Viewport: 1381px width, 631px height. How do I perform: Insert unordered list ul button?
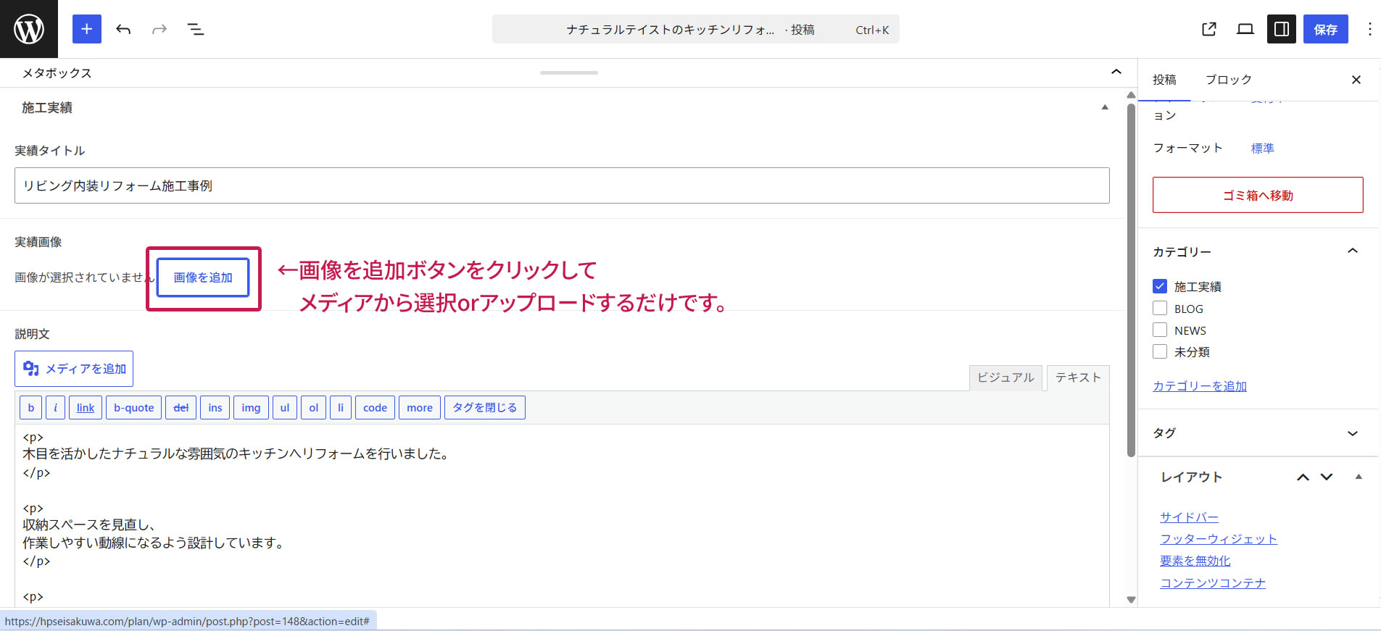(x=285, y=408)
